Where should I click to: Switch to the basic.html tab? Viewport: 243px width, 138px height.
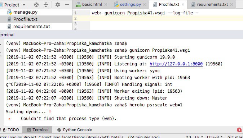92,4
